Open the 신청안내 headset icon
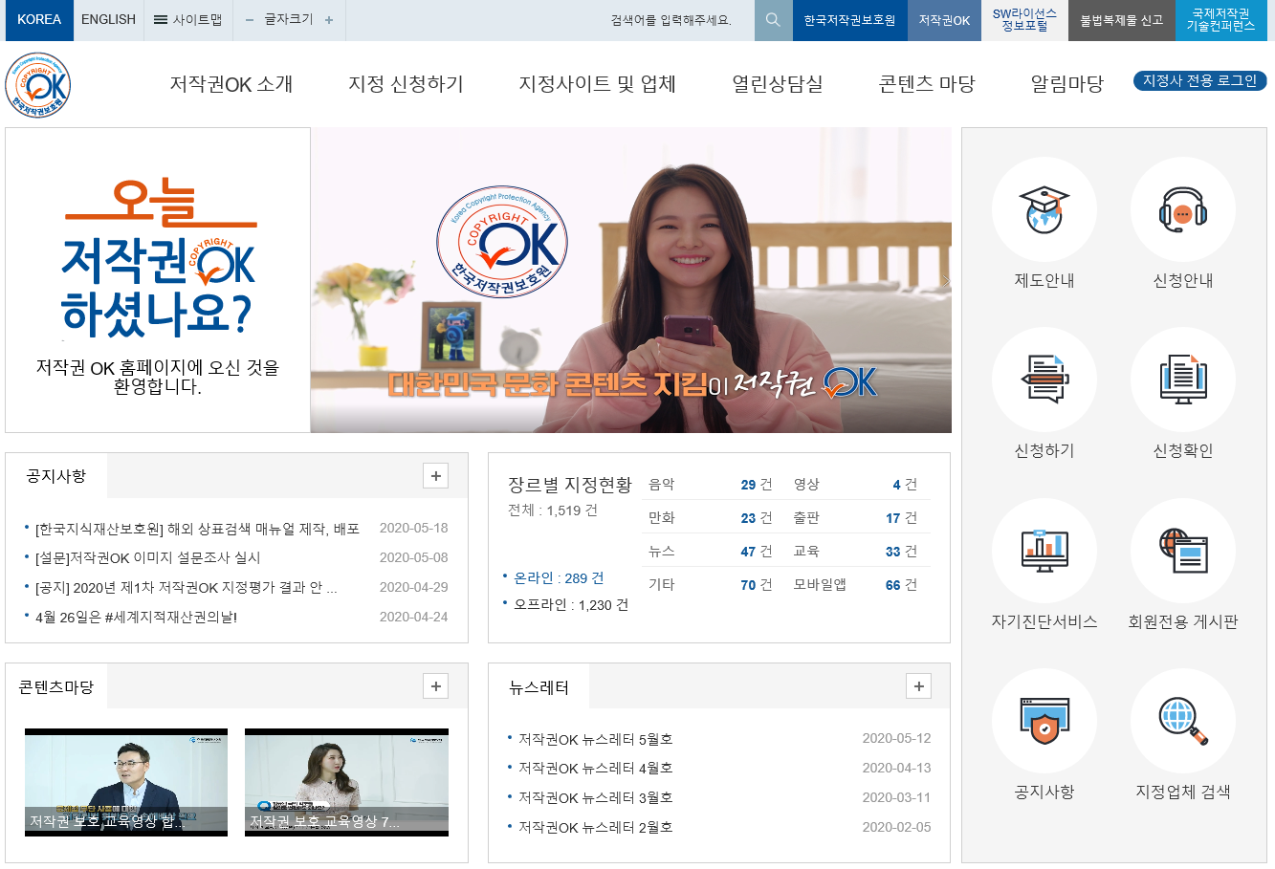 [x=1183, y=209]
